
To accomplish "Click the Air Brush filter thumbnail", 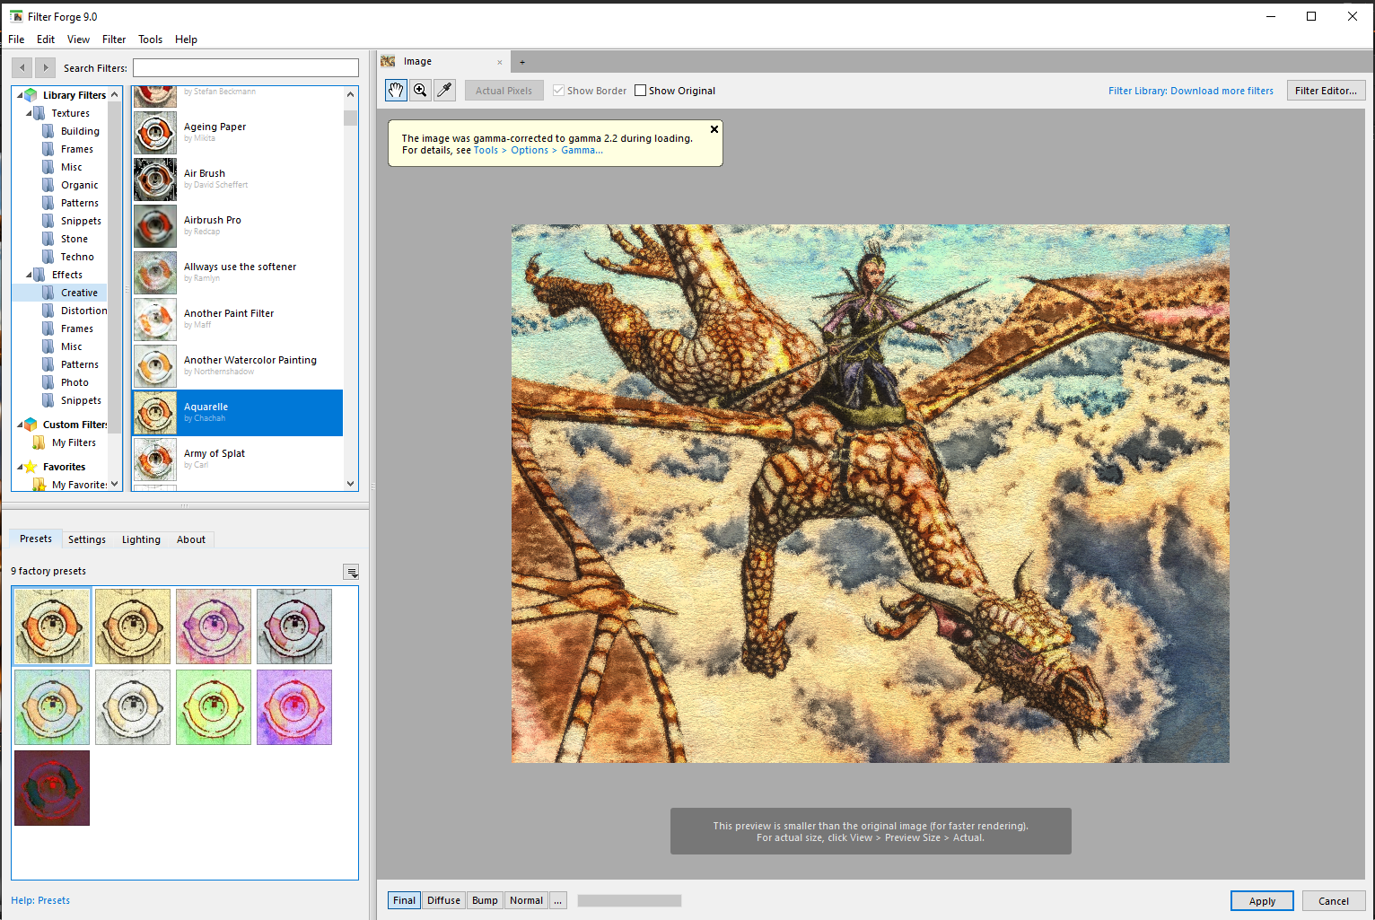I will coord(155,180).
